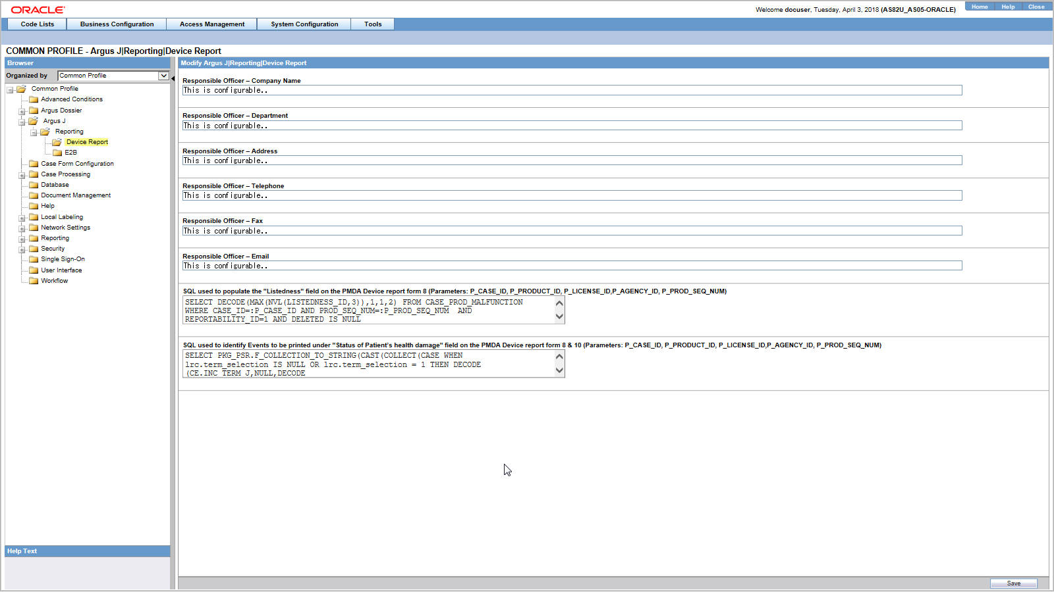The image size is (1054, 592).
Task: Click the Oracle logo
Action: click(38, 9)
